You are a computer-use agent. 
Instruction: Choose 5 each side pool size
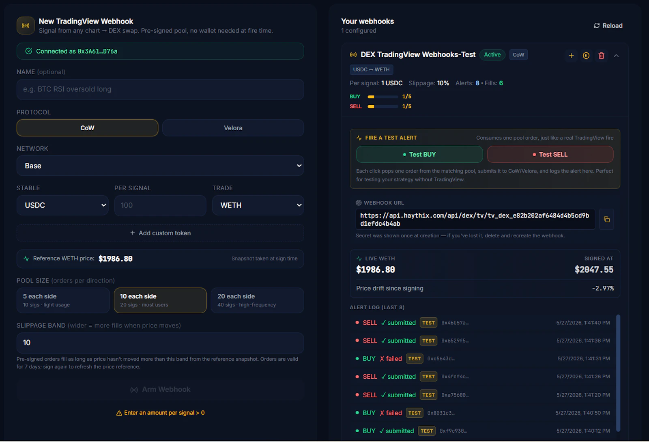point(63,300)
